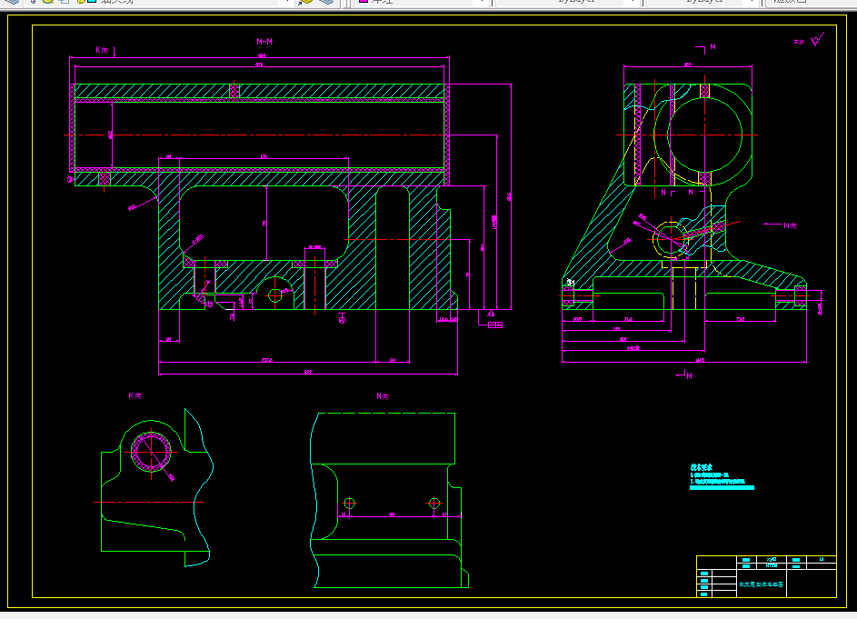
Task: Select the 技术要求 technical requirements heading
Action: (x=702, y=467)
